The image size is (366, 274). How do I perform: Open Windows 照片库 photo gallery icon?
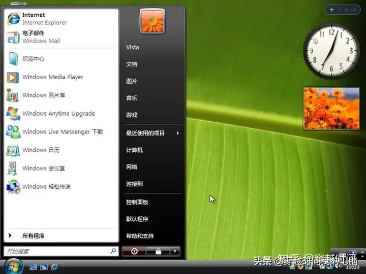point(13,95)
